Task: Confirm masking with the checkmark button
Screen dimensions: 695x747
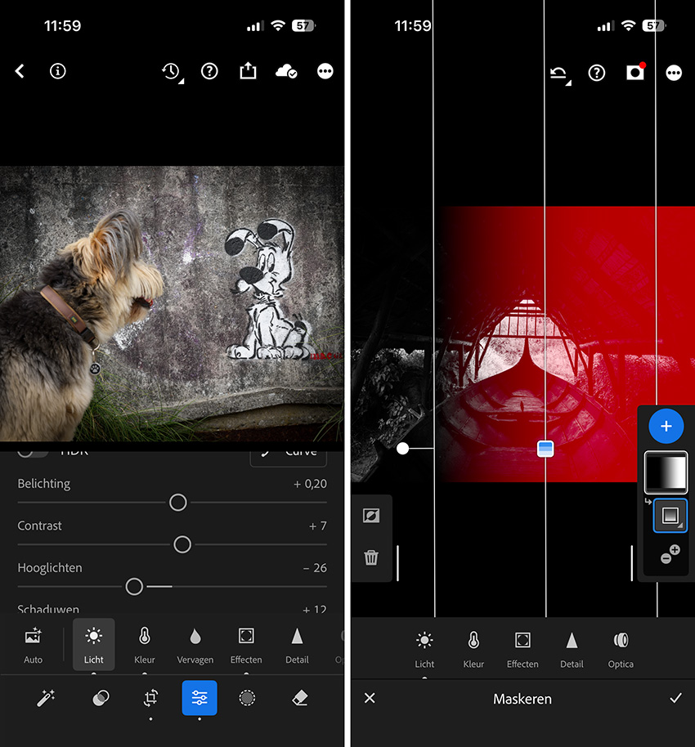Action: point(675,698)
